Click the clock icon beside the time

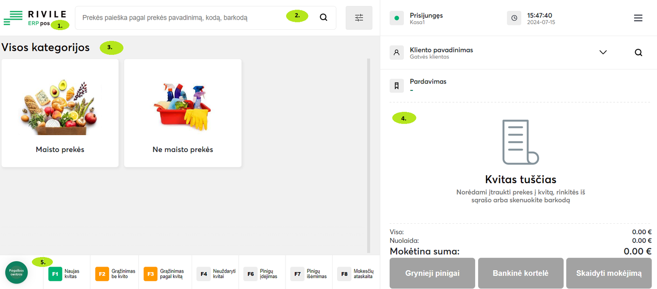(514, 18)
